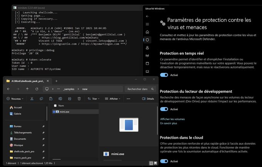Screen dimensions: 262x167
Task: Switch to large icons view in status bar
Action: [x=155, y=163]
